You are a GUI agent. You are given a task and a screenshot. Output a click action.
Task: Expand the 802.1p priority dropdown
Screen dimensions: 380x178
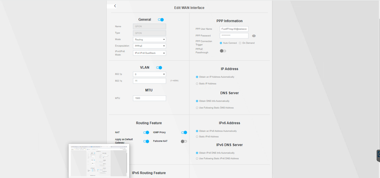[x=149, y=74]
